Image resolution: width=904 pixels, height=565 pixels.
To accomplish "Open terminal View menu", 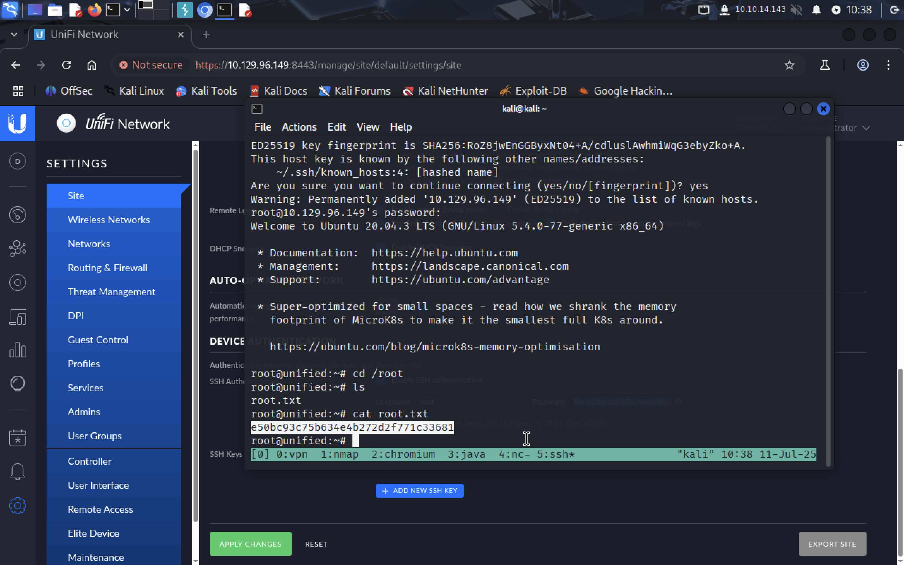I will [368, 127].
